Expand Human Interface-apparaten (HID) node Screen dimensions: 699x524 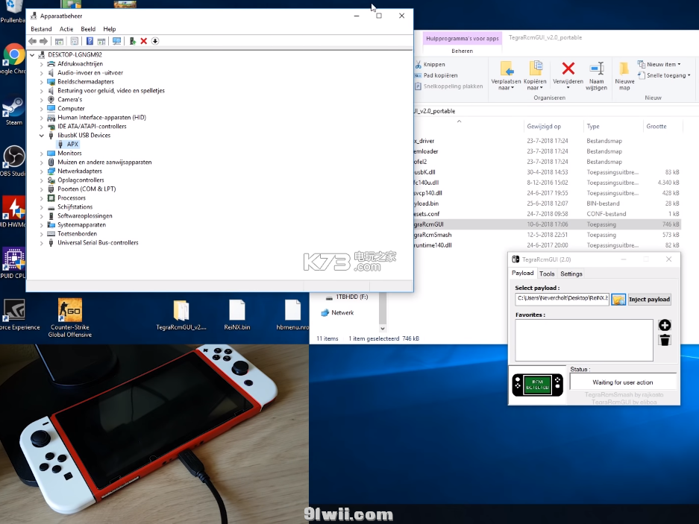pyautogui.click(x=42, y=118)
